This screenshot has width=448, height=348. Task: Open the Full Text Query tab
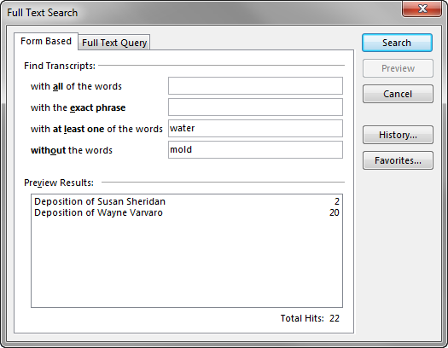pos(114,43)
